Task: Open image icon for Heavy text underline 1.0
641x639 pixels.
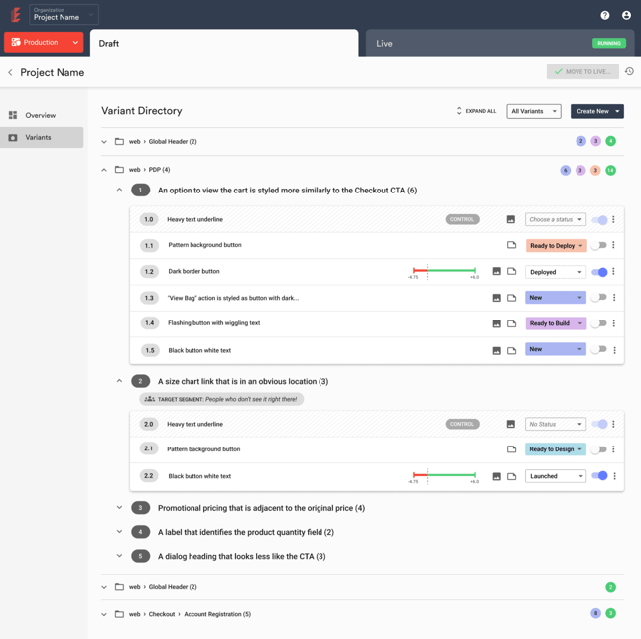Action: [511, 219]
